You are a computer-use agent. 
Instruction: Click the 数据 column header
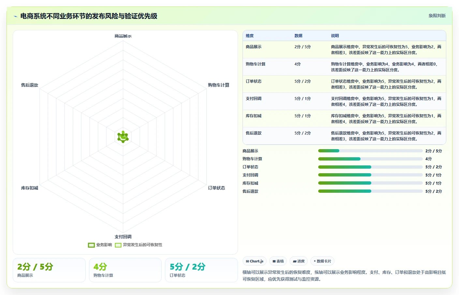pyautogui.click(x=298, y=36)
